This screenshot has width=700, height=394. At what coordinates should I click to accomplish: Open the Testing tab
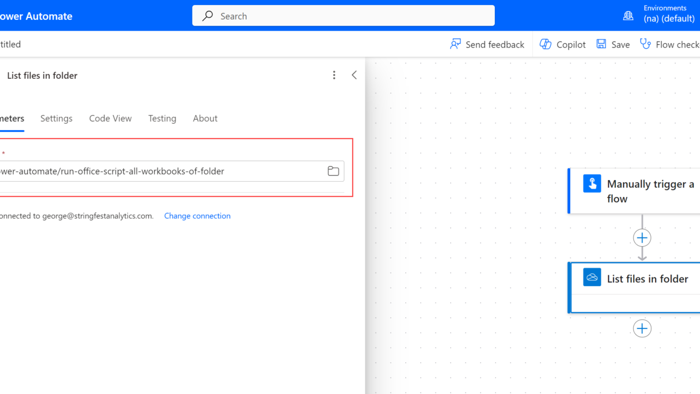(x=162, y=118)
